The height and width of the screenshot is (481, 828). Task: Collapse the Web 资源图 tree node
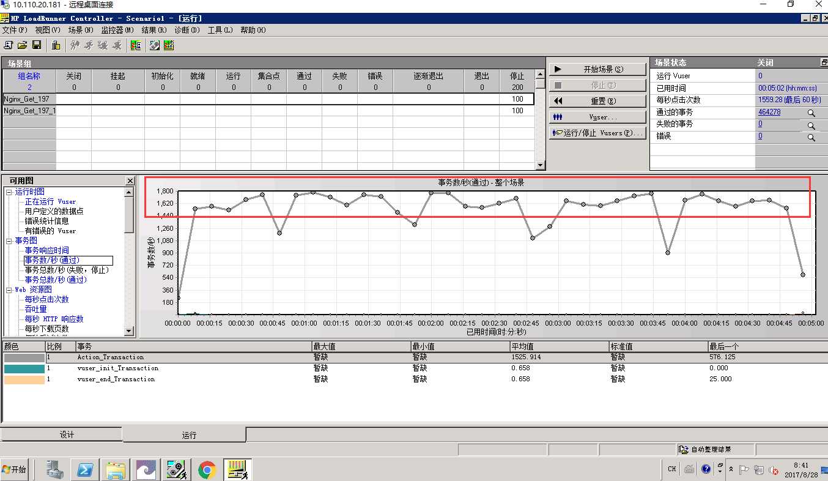pyautogui.click(x=9, y=290)
